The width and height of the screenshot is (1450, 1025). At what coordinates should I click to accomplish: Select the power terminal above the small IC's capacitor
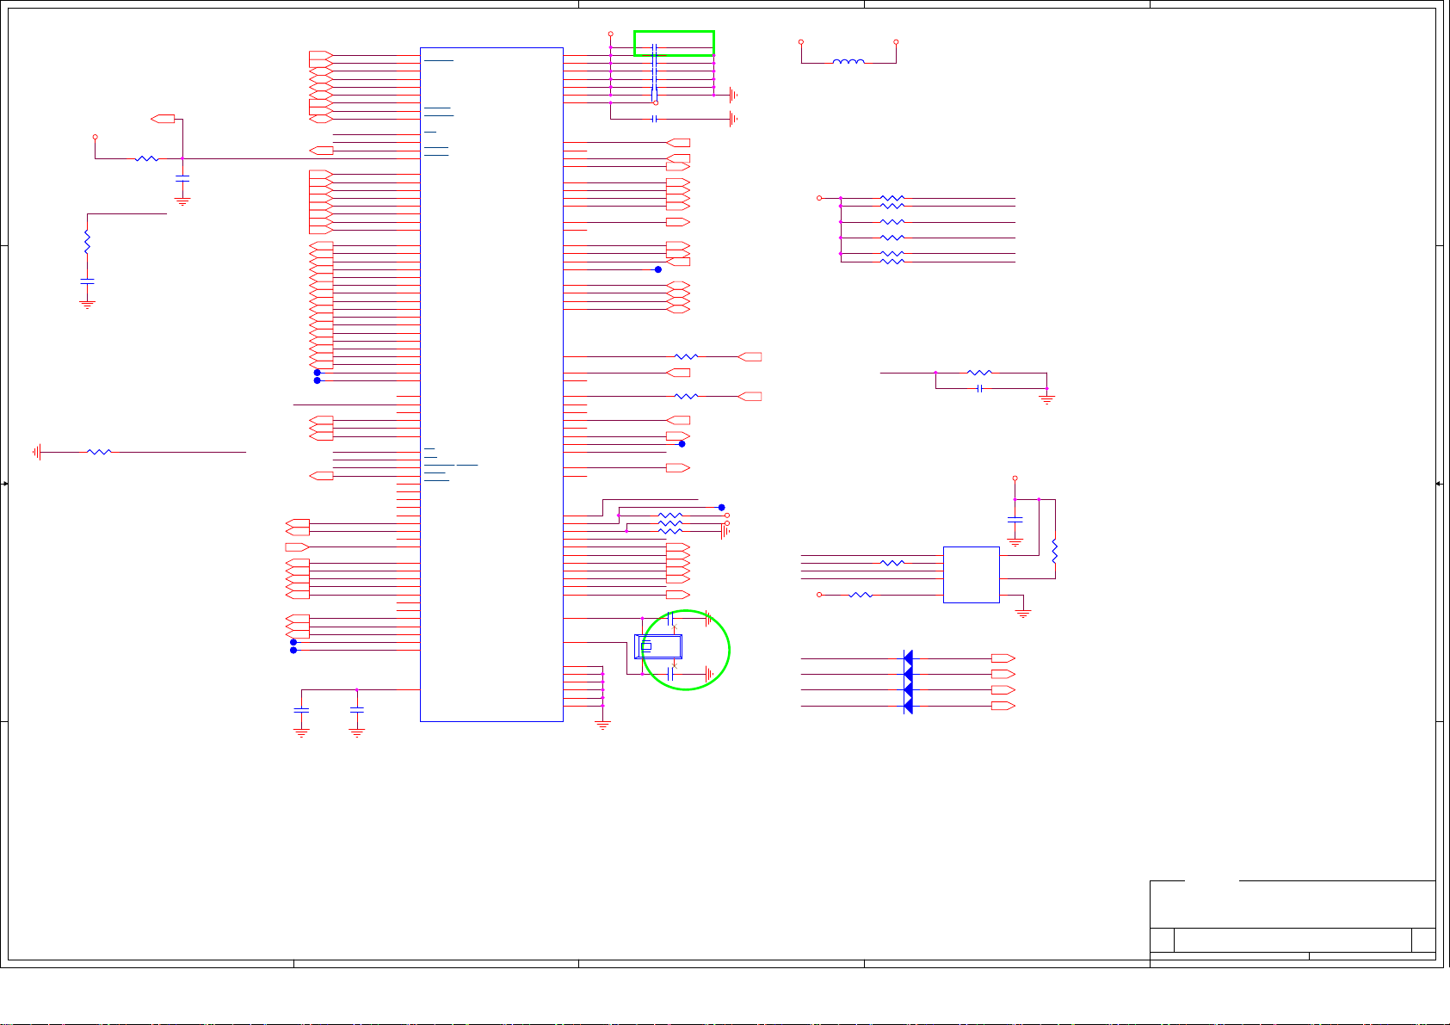(x=1015, y=478)
